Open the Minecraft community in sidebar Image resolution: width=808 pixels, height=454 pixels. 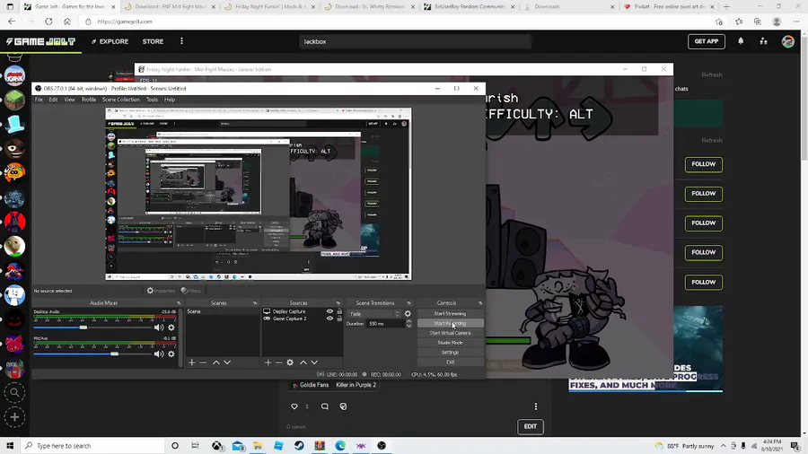14,100
